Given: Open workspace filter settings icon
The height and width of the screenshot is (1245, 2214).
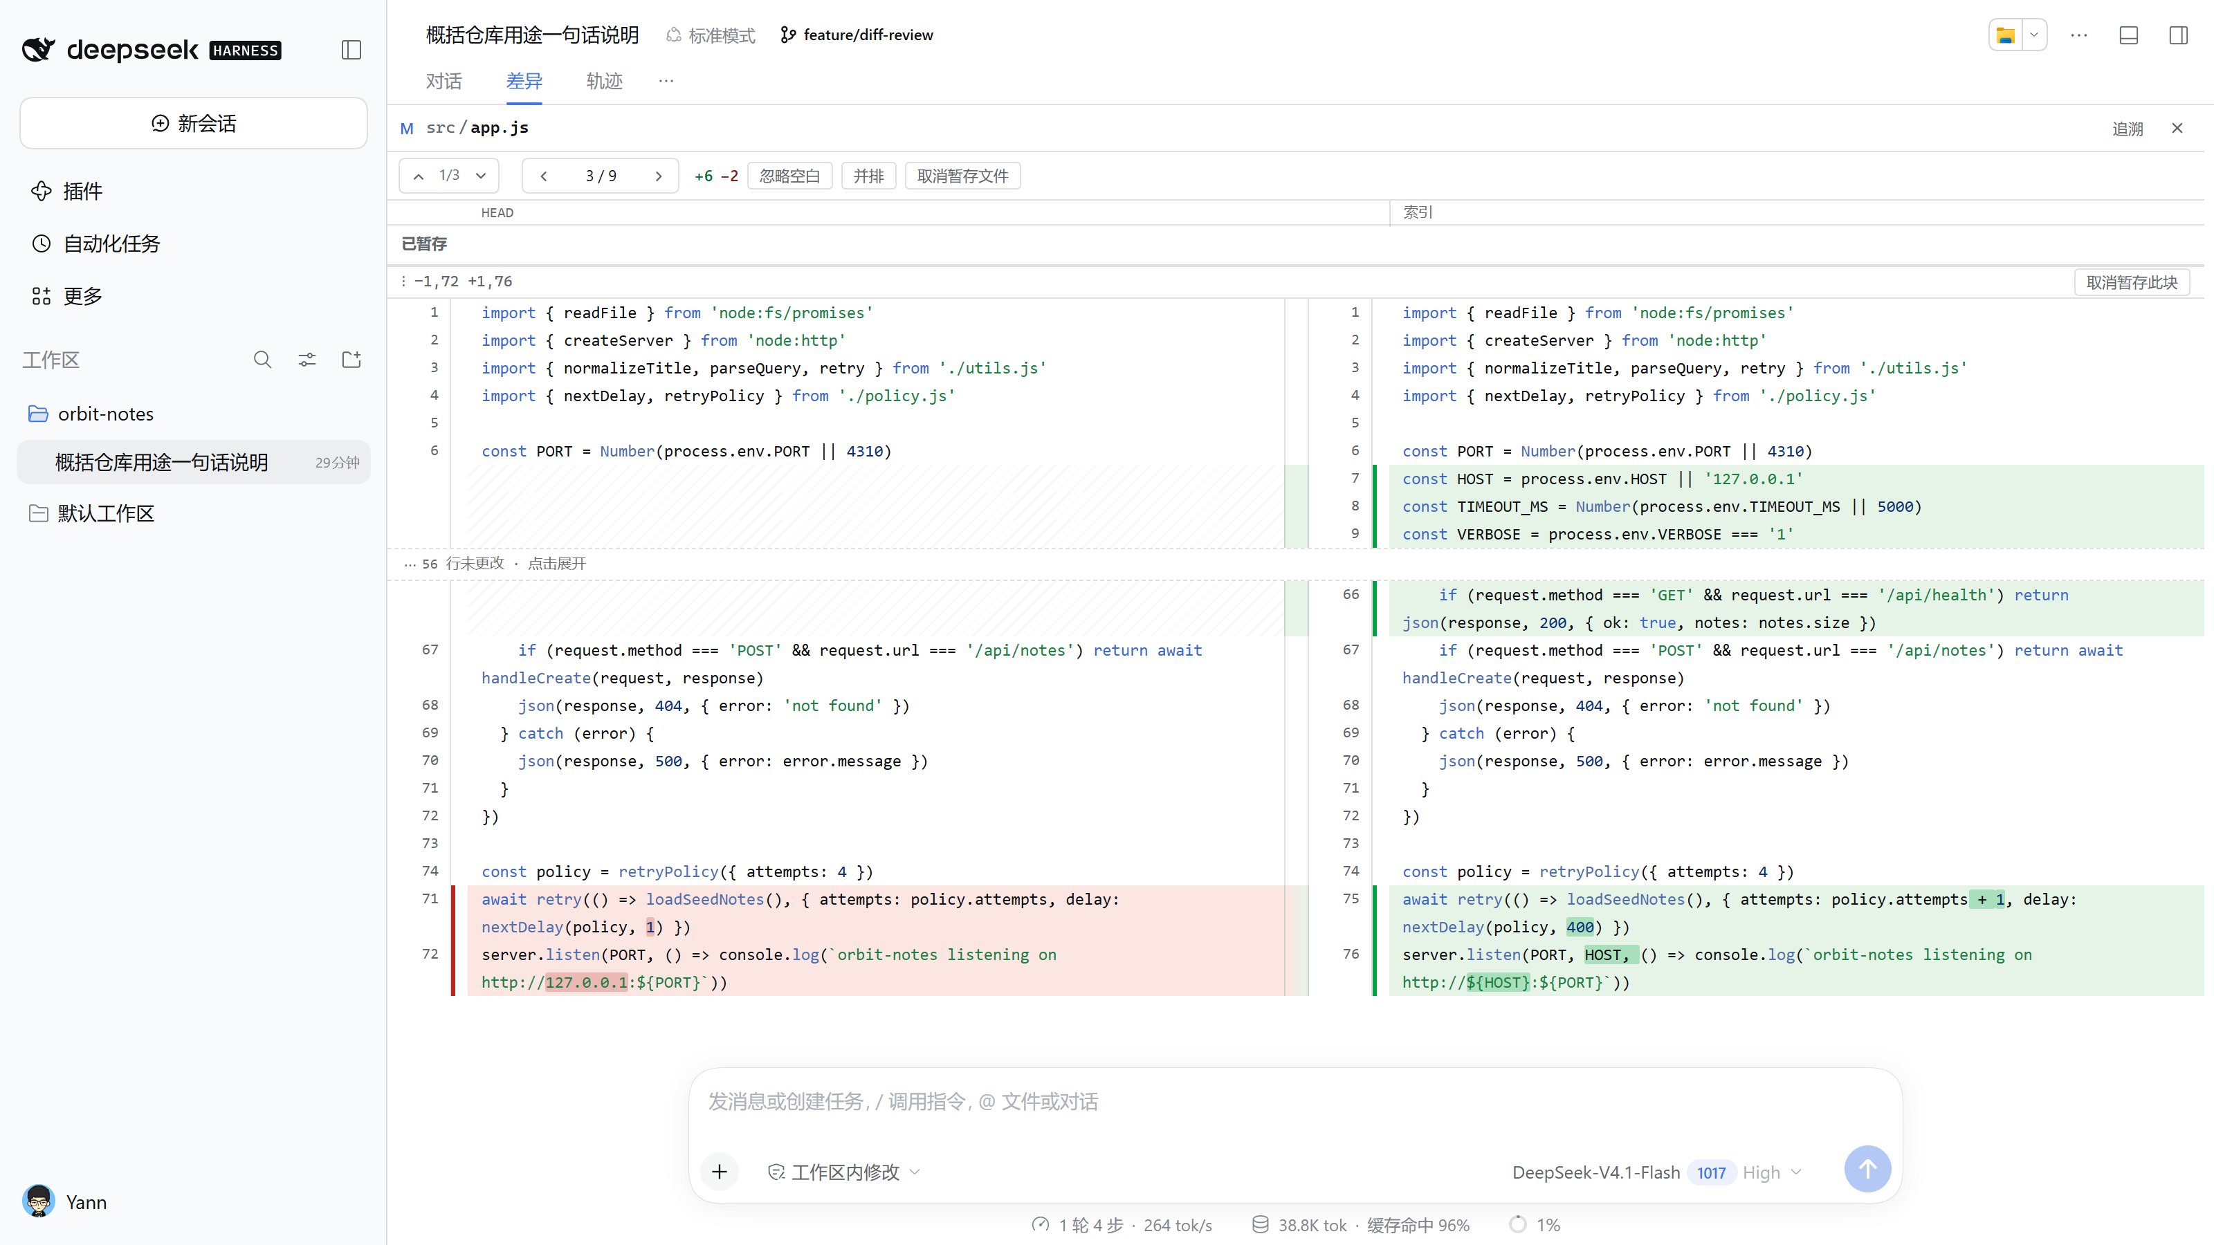Looking at the screenshot, I should [307, 359].
